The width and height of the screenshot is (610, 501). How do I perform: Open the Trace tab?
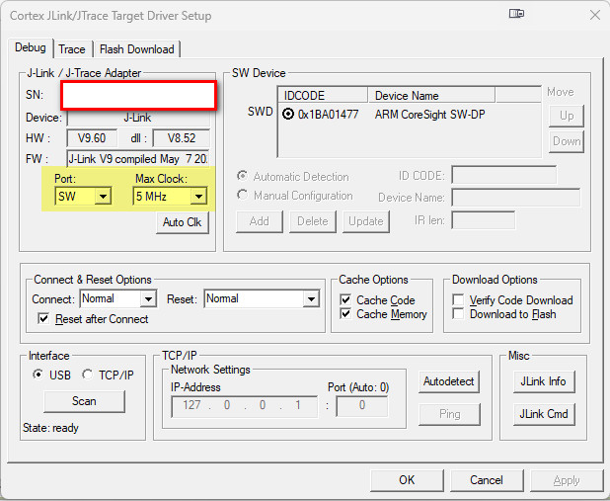pos(72,49)
